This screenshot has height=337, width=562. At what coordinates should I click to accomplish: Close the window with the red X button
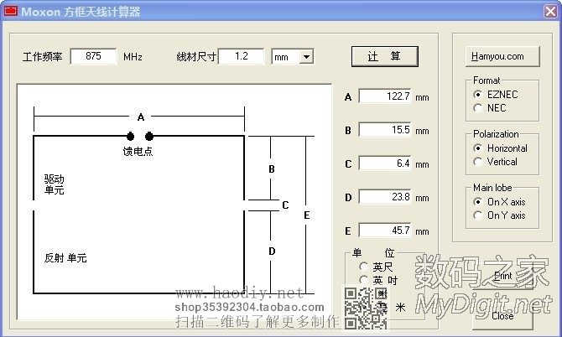click(549, 12)
